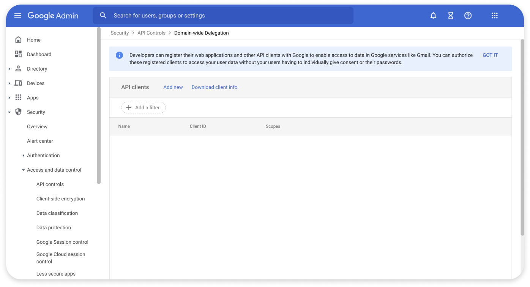This screenshot has height=287, width=530.
Task: Dismiss banner with GOT IT
Action: (490, 55)
